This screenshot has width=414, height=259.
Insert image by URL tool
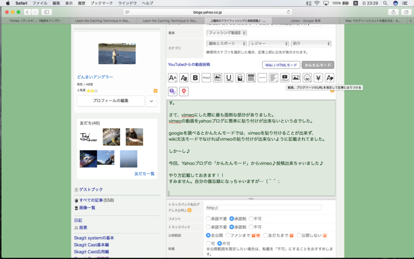pyautogui.click(x=217, y=78)
